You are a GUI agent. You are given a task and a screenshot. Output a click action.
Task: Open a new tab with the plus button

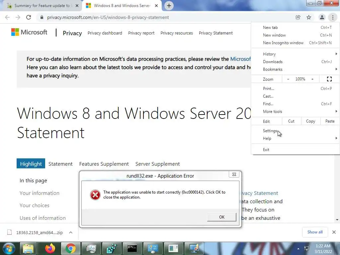tap(169, 6)
